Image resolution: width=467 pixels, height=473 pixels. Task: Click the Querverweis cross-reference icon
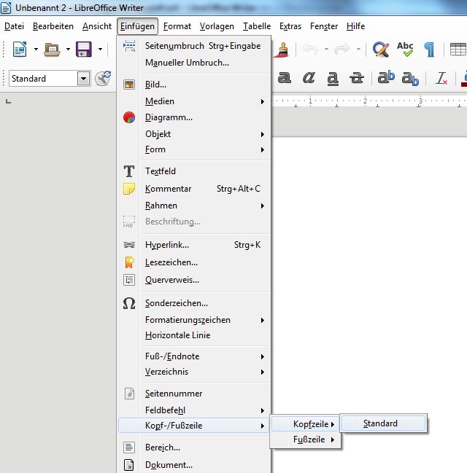129,280
